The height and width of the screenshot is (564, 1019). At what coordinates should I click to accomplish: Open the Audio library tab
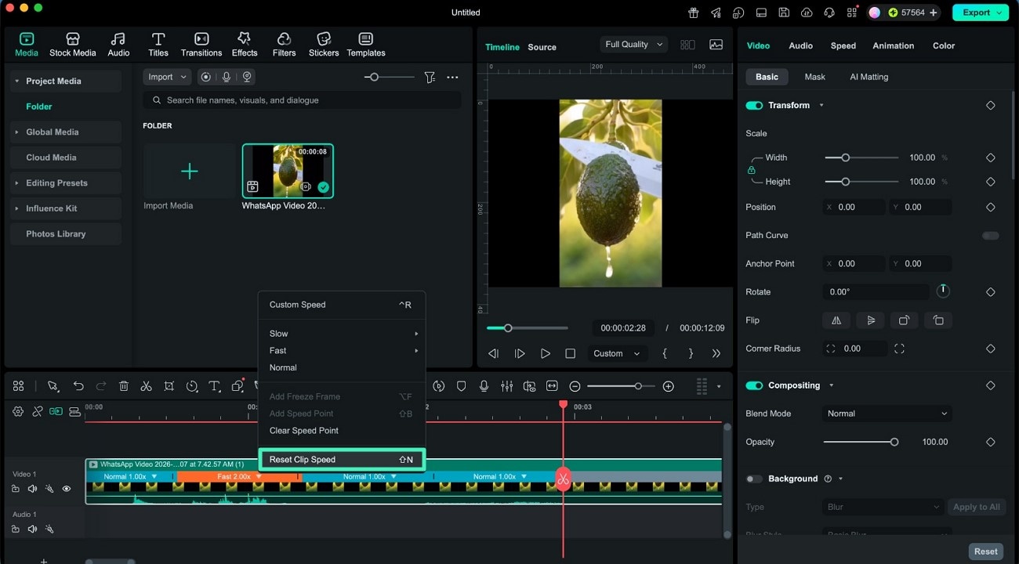[118, 45]
